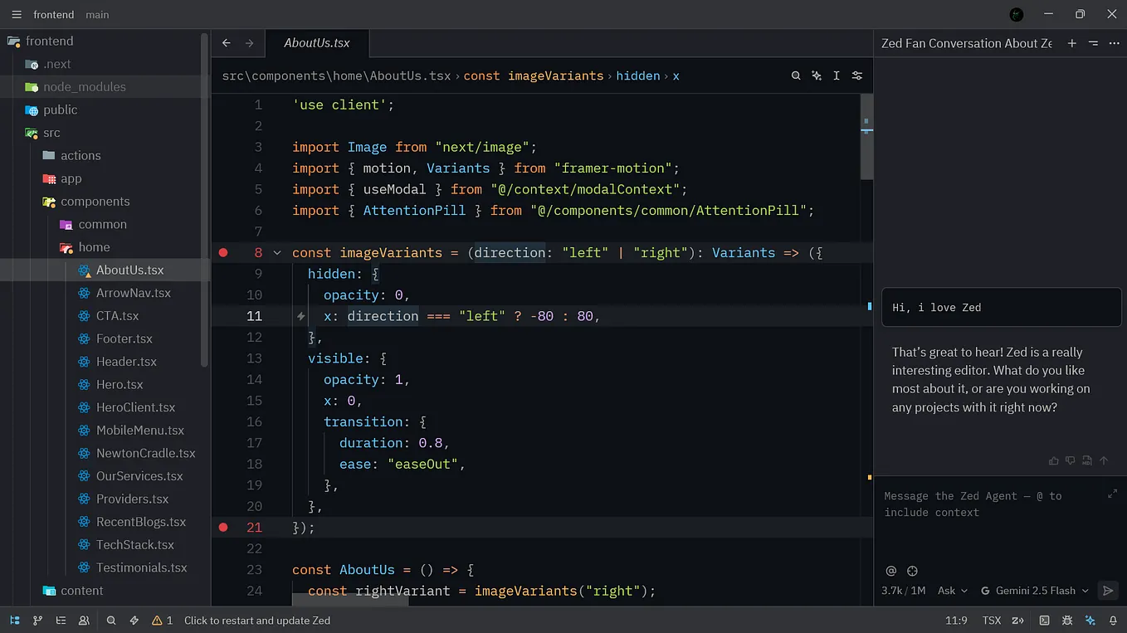Screen dimensions: 1127x633
Task: Open the terminal panel from the status bar
Action: pyautogui.click(x=1044, y=620)
